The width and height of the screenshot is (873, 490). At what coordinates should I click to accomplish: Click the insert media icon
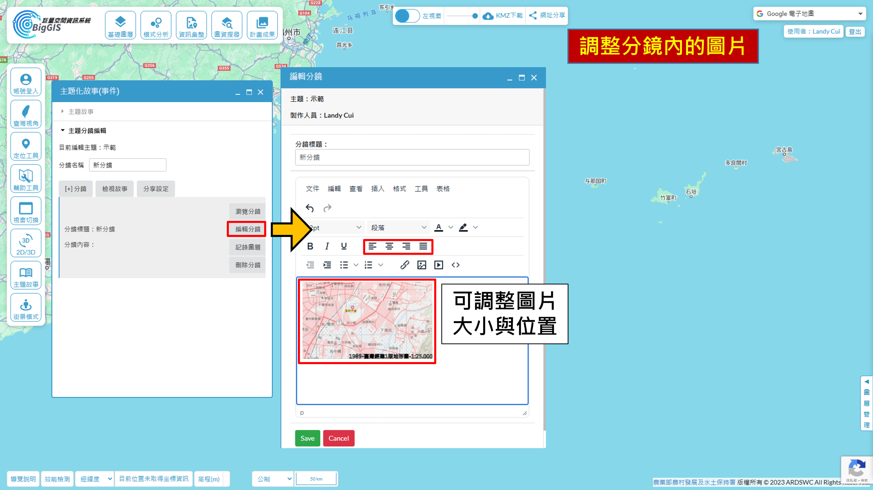pyautogui.click(x=439, y=265)
